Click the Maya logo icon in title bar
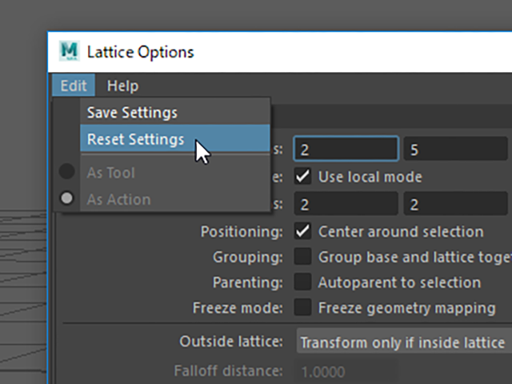Screen dimensions: 512x384 coord(70,51)
